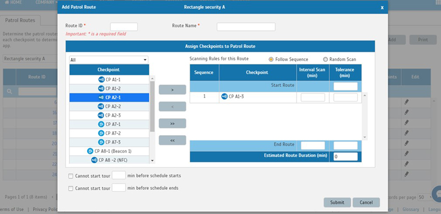Click the NFC icon beside CP A2-2
The height and width of the screenshot is (214, 441).
[101, 106]
